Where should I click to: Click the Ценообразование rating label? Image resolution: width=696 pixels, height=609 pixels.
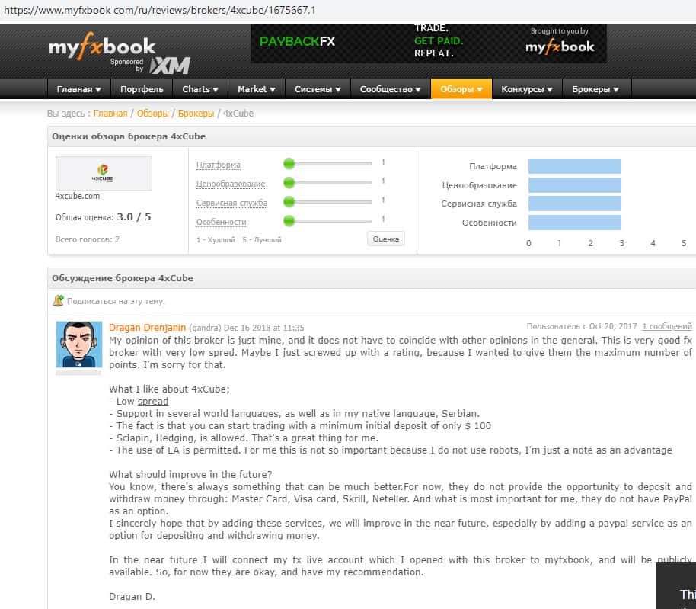(x=231, y=184)
